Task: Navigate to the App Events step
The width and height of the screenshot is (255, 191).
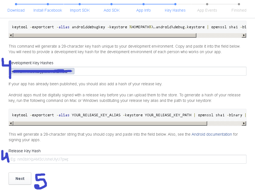Action: point(207,10)
